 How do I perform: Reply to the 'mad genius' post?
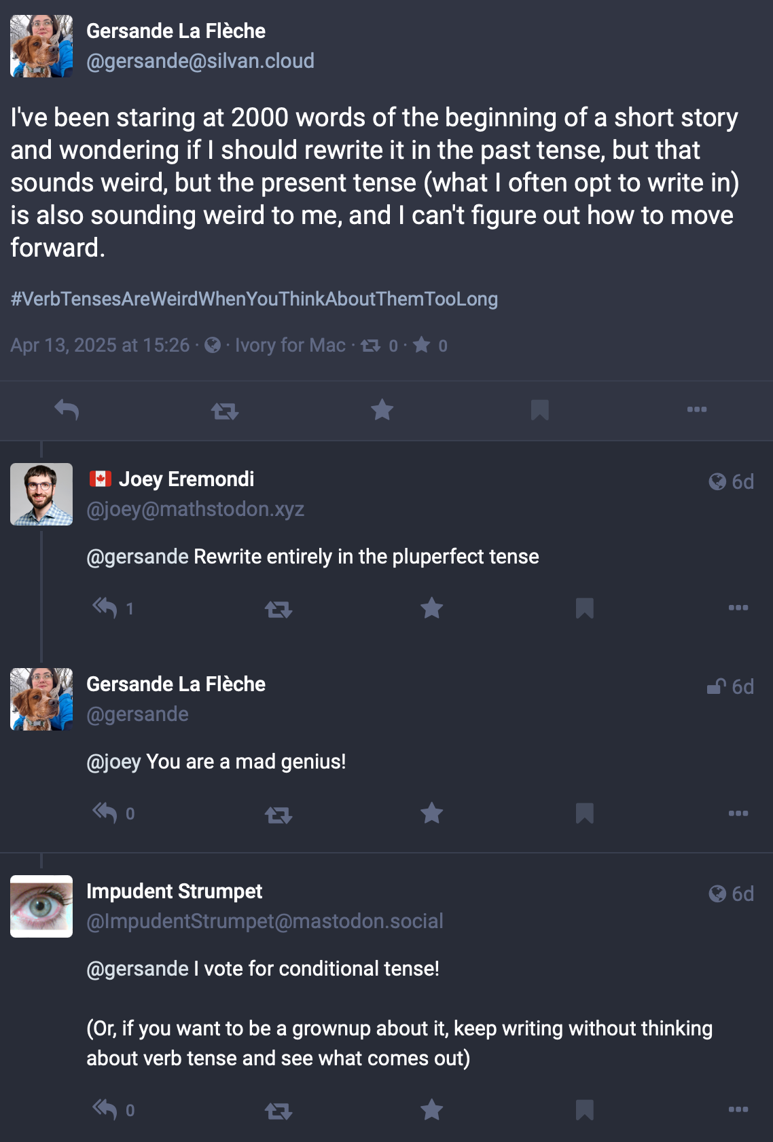105,813
